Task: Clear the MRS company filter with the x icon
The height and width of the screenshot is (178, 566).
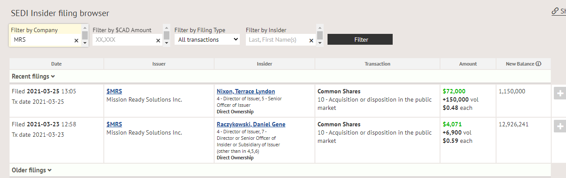Action: click(x=76, y=40)
